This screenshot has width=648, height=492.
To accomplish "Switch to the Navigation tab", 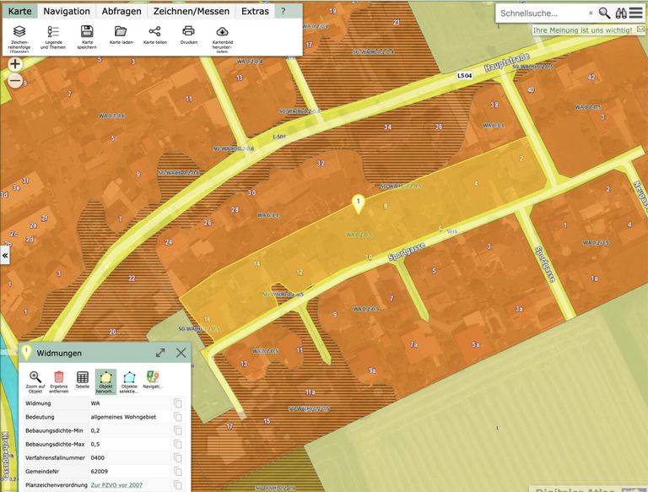I will (x=67, y=12).
